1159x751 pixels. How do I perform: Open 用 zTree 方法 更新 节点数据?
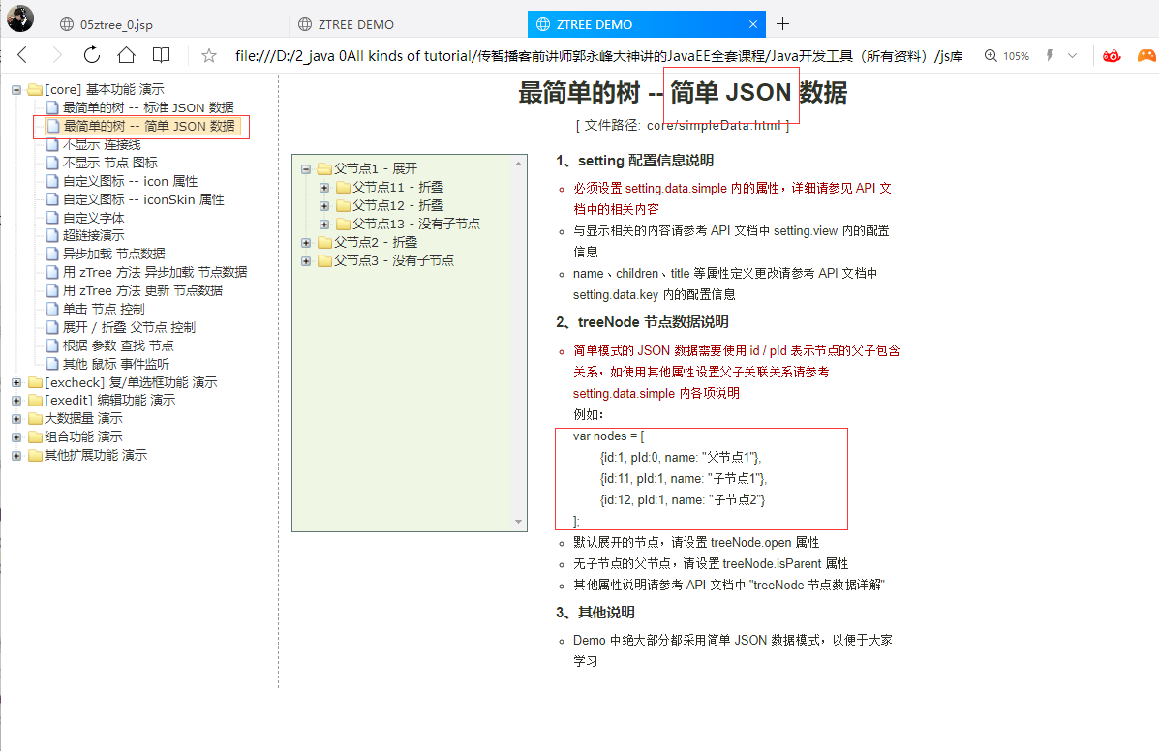(142, 290)
